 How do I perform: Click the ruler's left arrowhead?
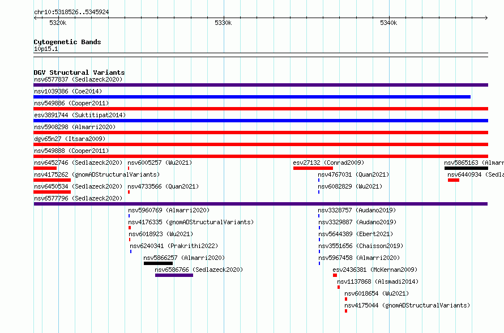35,18
